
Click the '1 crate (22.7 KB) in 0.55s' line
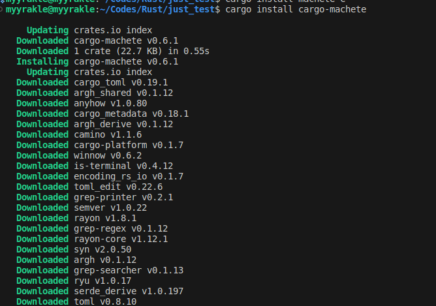(x=150, y=51)
